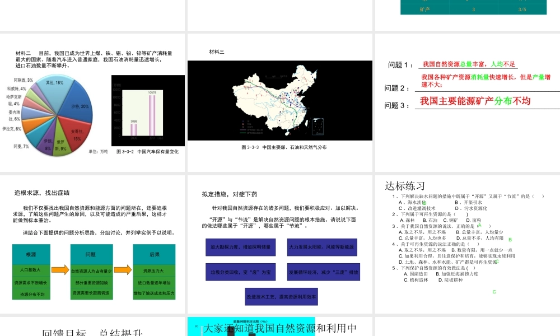Click the 沙特, 20% pie slice label
This screenshot has width=560, height=336.
point(80,106)
